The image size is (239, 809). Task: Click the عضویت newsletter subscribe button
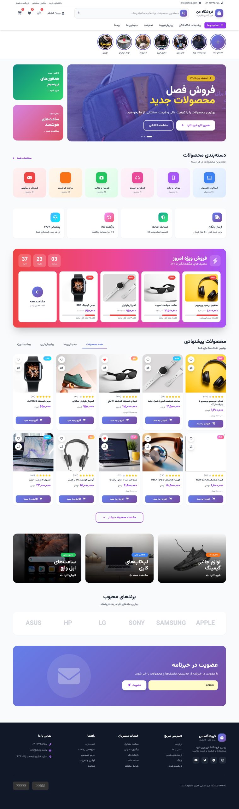pyautogui.click(x=134, y=685)
